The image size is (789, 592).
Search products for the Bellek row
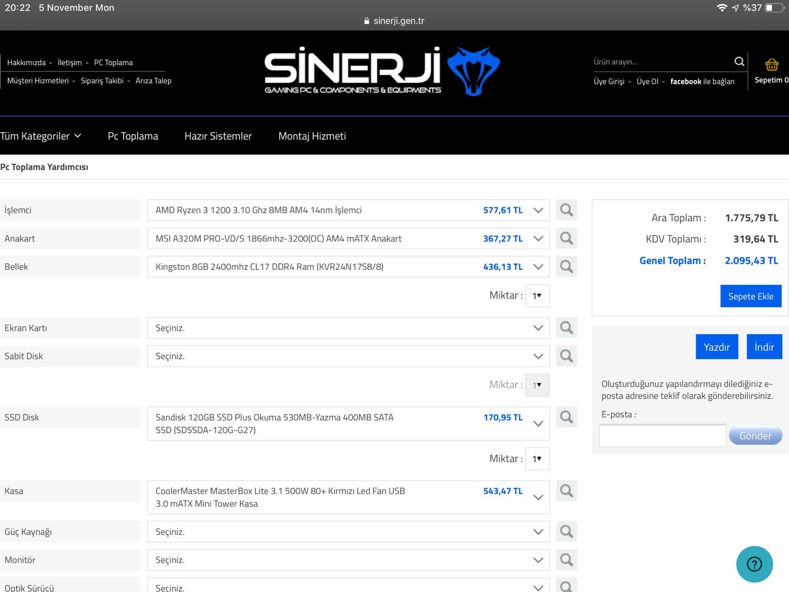pyautogui.click(x=567, y=267)
